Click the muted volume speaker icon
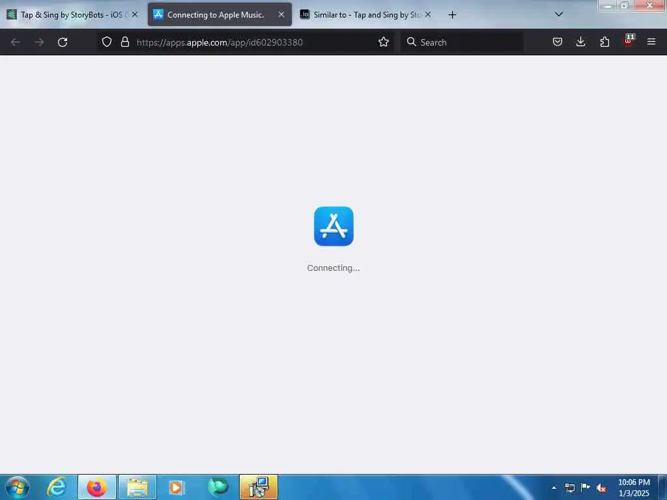Image resolution: width=667 pixels, height=500 pixels. [601, 488]
